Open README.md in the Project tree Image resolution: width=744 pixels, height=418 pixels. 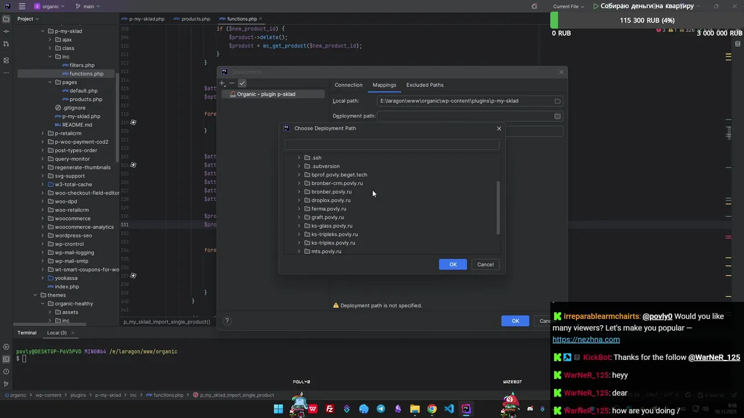(73, 125)
